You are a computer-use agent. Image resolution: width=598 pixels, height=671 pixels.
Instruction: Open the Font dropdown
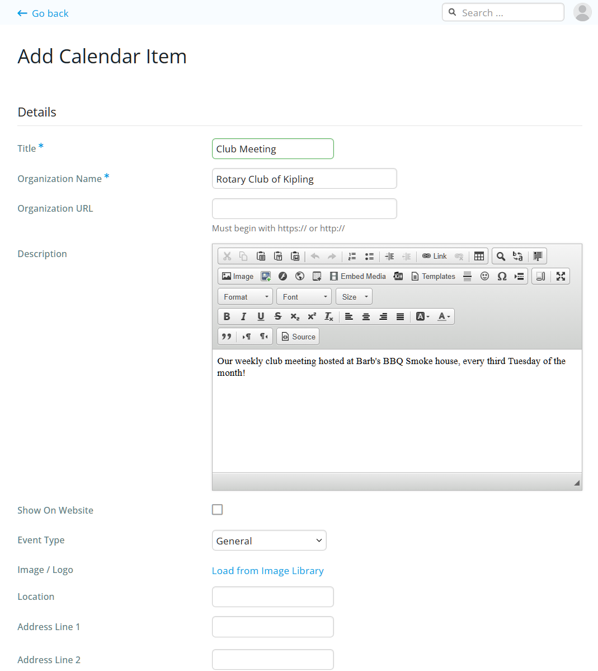coord(304,297)
